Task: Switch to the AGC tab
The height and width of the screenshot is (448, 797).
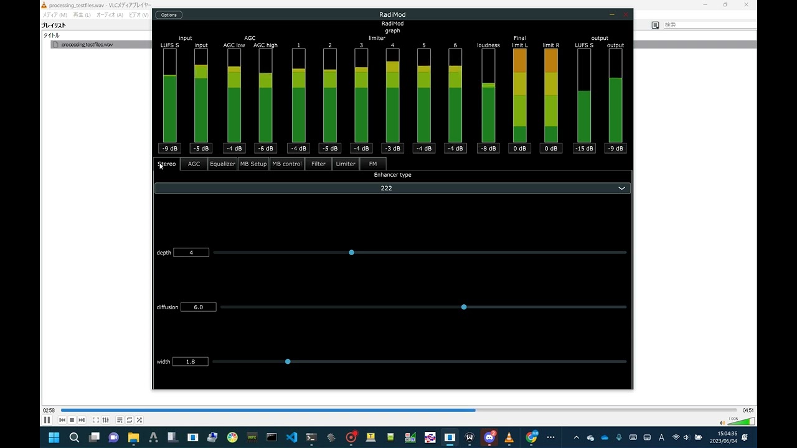Action: (194, 164)
